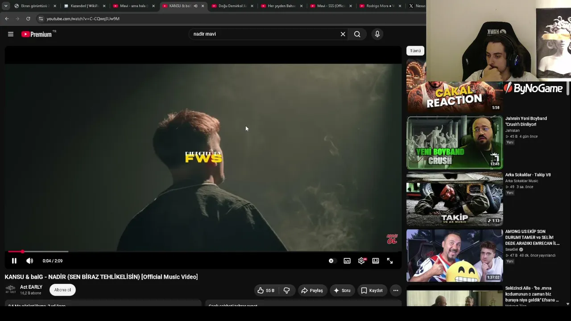This screenshot has width=571, height=321.
Task: Select the 'Tümü' filter chip
Action: tap(415, 51)
